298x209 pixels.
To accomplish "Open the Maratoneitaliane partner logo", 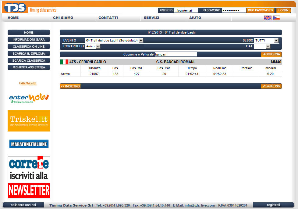I will [29, 144].
